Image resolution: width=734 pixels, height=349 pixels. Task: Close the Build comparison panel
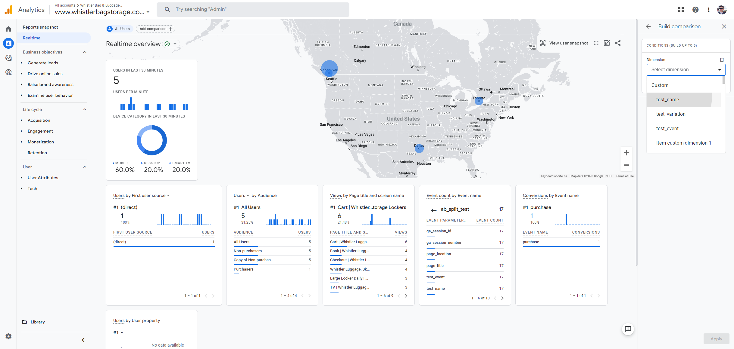(x=724, y=26)
